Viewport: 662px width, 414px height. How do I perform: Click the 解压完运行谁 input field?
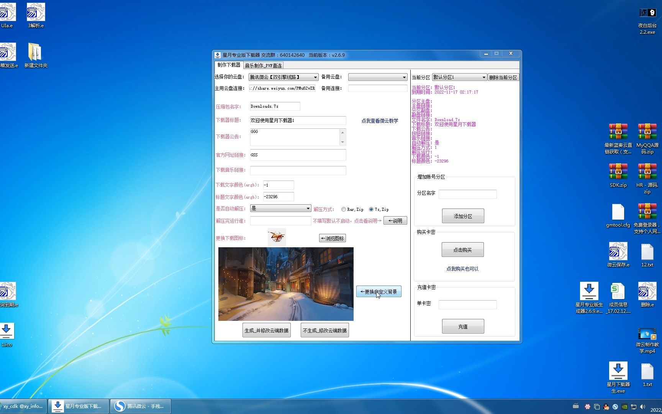click(280, 221)
